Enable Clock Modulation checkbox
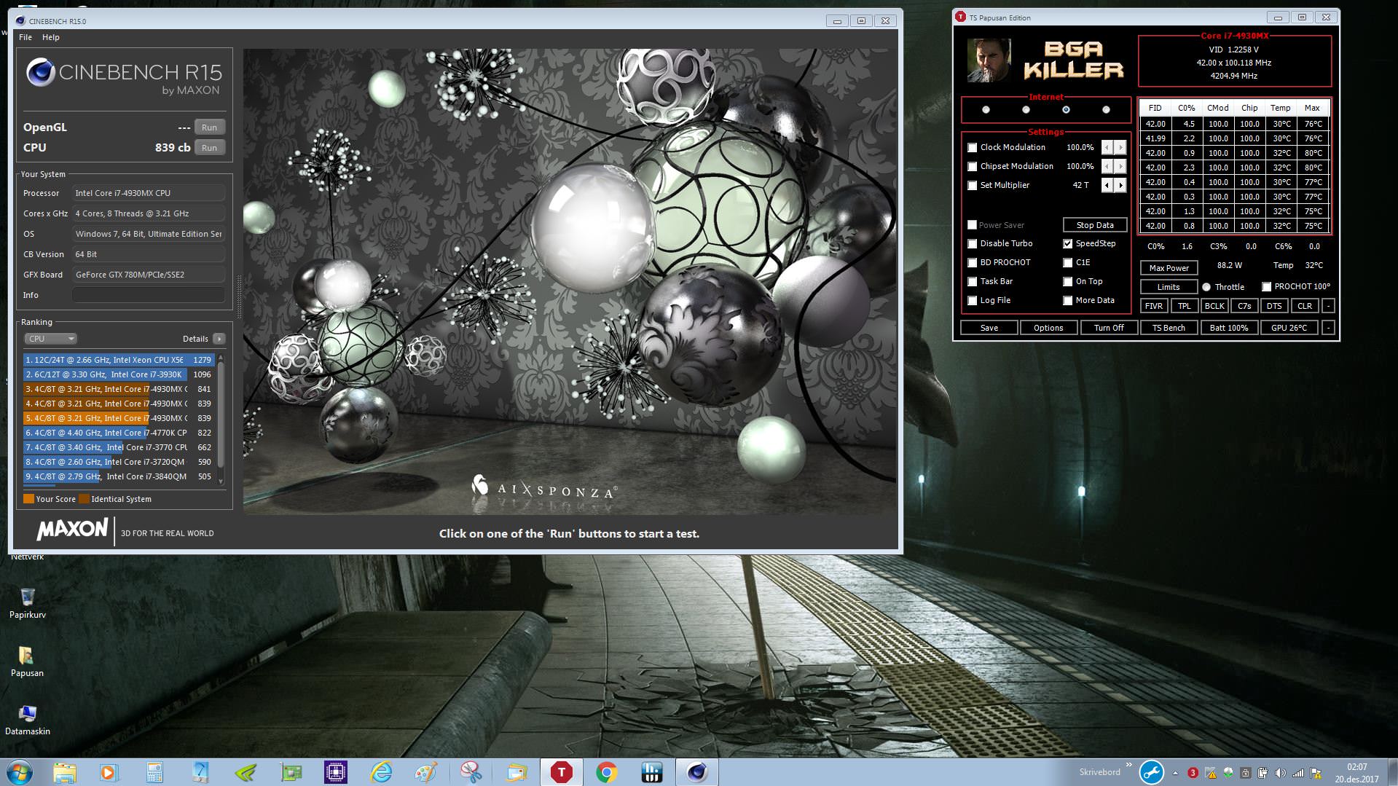 (973, 148)
